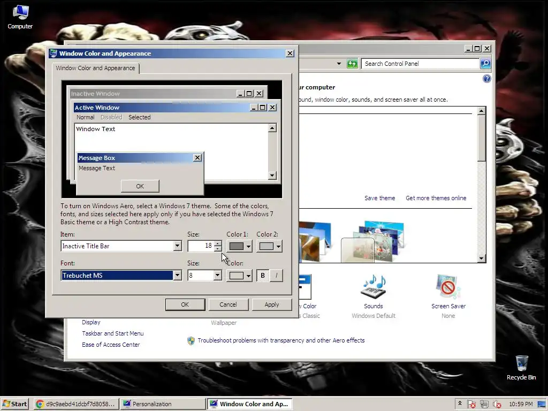Click the Start button on taskbar
The image size is (548, 411).
14,404
